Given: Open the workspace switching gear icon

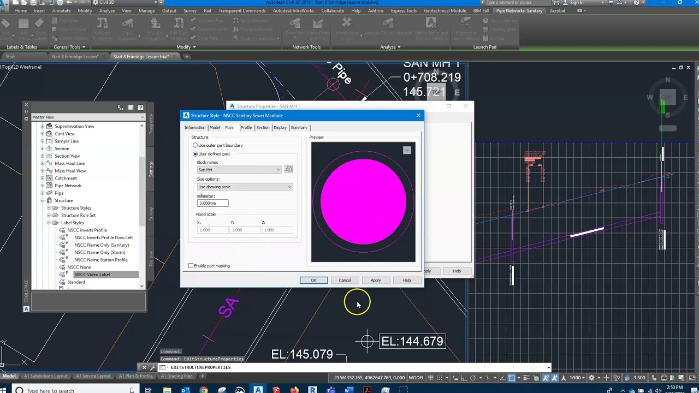Looking at the screenshot, I should [x=591, y=378].
